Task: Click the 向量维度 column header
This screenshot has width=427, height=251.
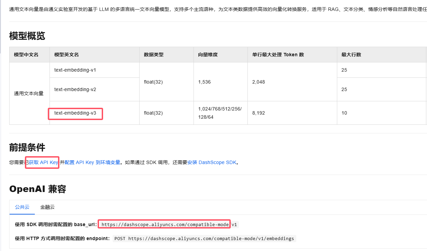Action: point(208,55)
